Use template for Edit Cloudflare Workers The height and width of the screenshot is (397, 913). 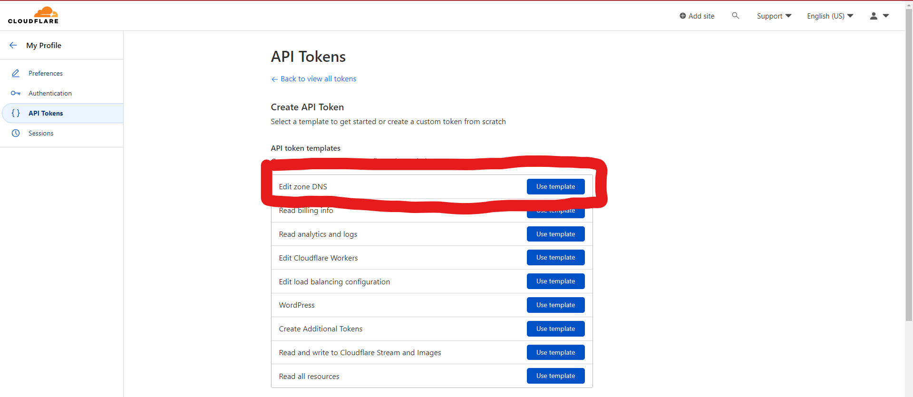(555, 258)
